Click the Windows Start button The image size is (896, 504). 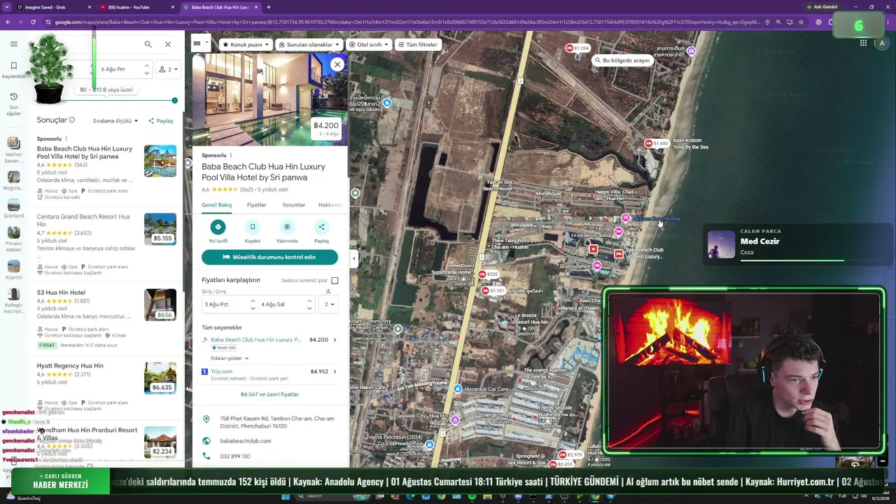click(x=286, y=497)
